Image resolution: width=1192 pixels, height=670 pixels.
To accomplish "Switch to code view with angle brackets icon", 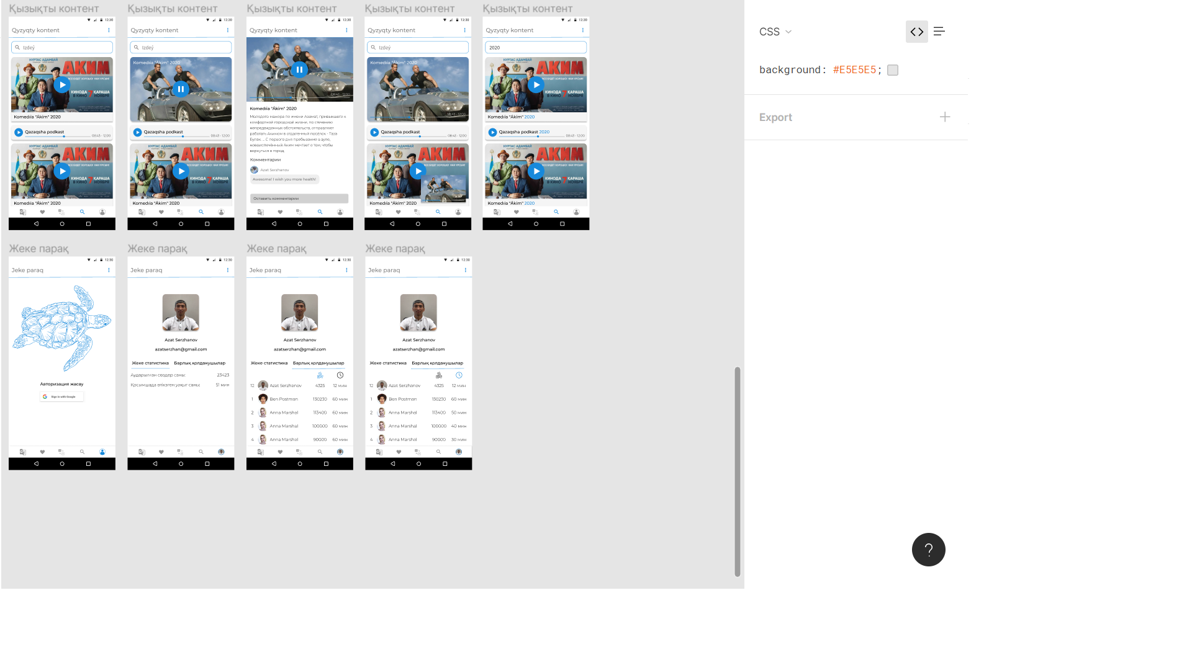I will (x=916, y=32).
